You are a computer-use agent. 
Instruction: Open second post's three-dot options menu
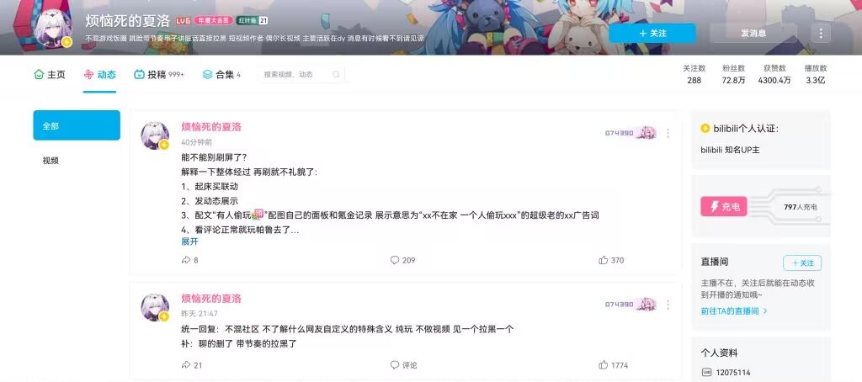click(668, 305)
